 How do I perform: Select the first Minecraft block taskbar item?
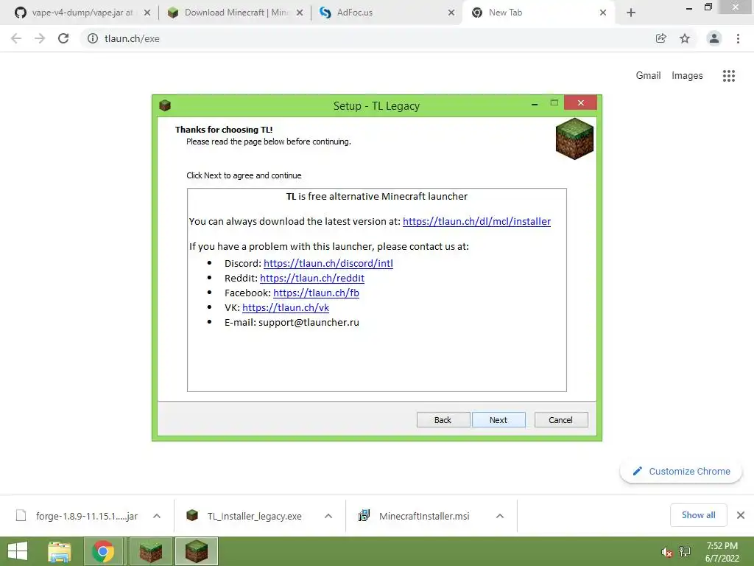tap(150, 551)
